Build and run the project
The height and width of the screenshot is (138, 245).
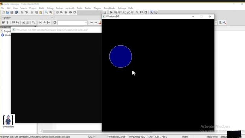click(66, 12)
